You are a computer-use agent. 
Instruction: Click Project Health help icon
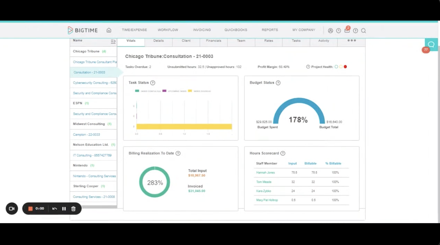[x=308, y=67]
